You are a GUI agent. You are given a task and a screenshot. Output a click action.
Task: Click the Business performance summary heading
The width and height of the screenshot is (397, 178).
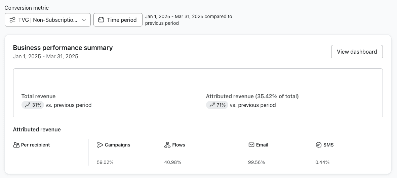[63, 48]
